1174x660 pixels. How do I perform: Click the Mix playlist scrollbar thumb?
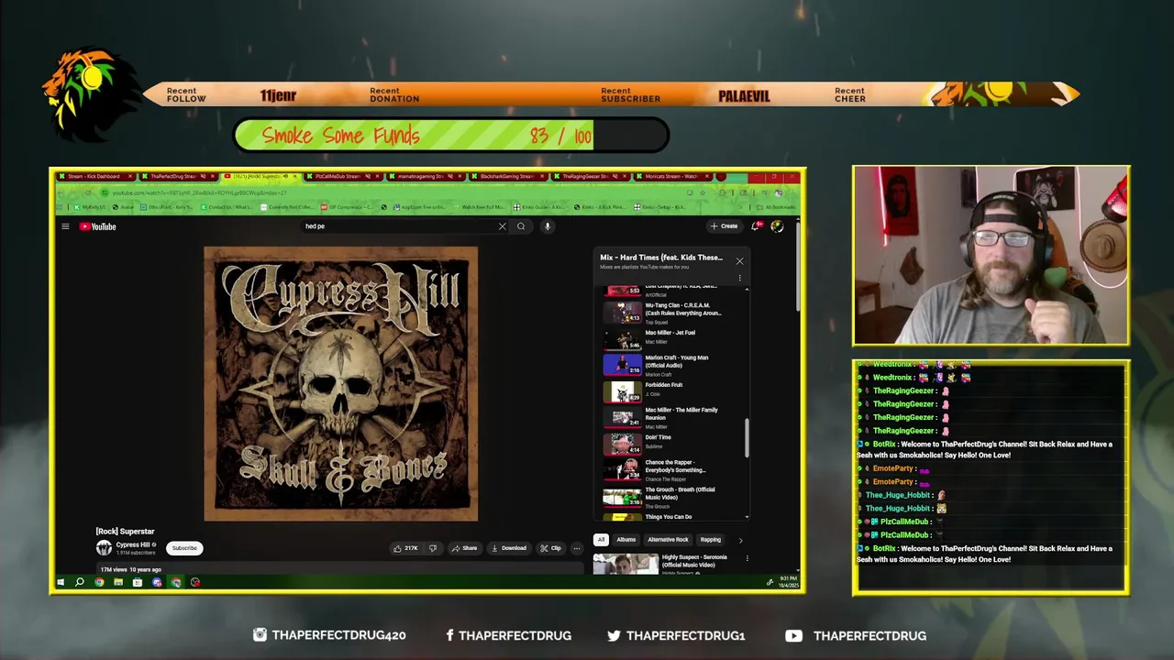(x=747, y=438)
